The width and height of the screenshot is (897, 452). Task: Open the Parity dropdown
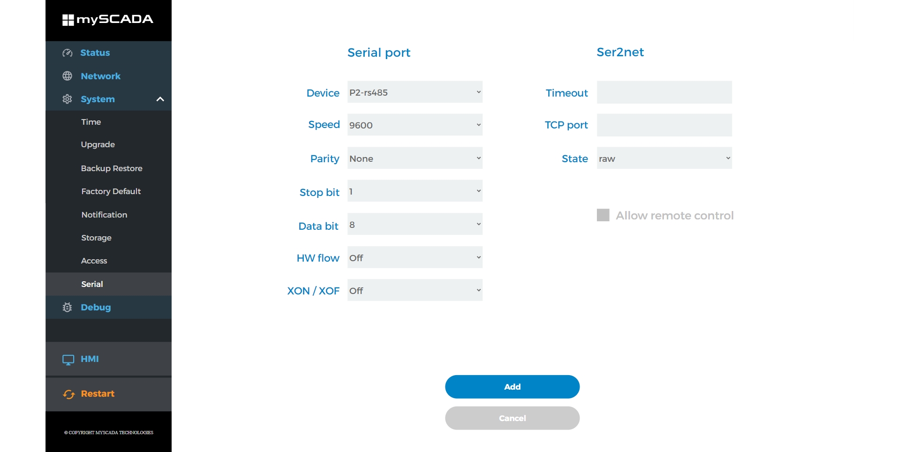pos(415,158)
